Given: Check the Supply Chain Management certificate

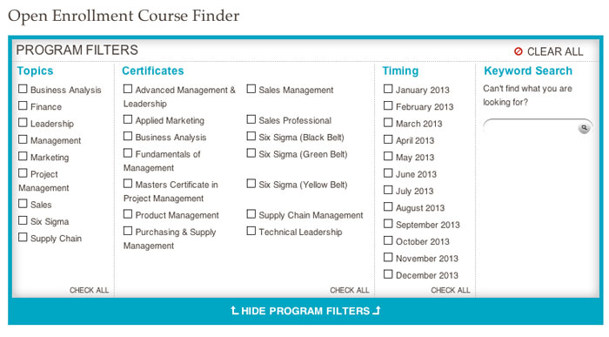Looking at the screenshot, I should 251,214.
